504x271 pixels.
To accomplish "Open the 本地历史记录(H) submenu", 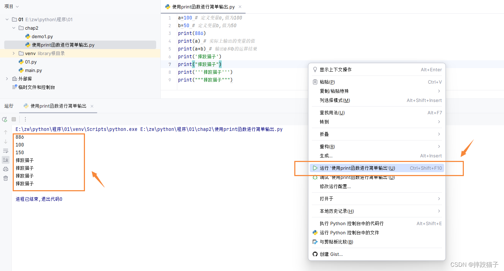I will tap(377, 211).
